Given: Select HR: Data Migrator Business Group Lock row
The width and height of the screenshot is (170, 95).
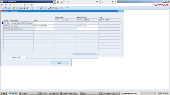Looking at the screenshot, I should pos(18,23).
